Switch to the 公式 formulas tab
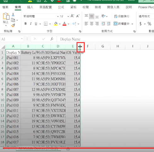The width and height of the screenshot is (154, 152). [61, 7]
